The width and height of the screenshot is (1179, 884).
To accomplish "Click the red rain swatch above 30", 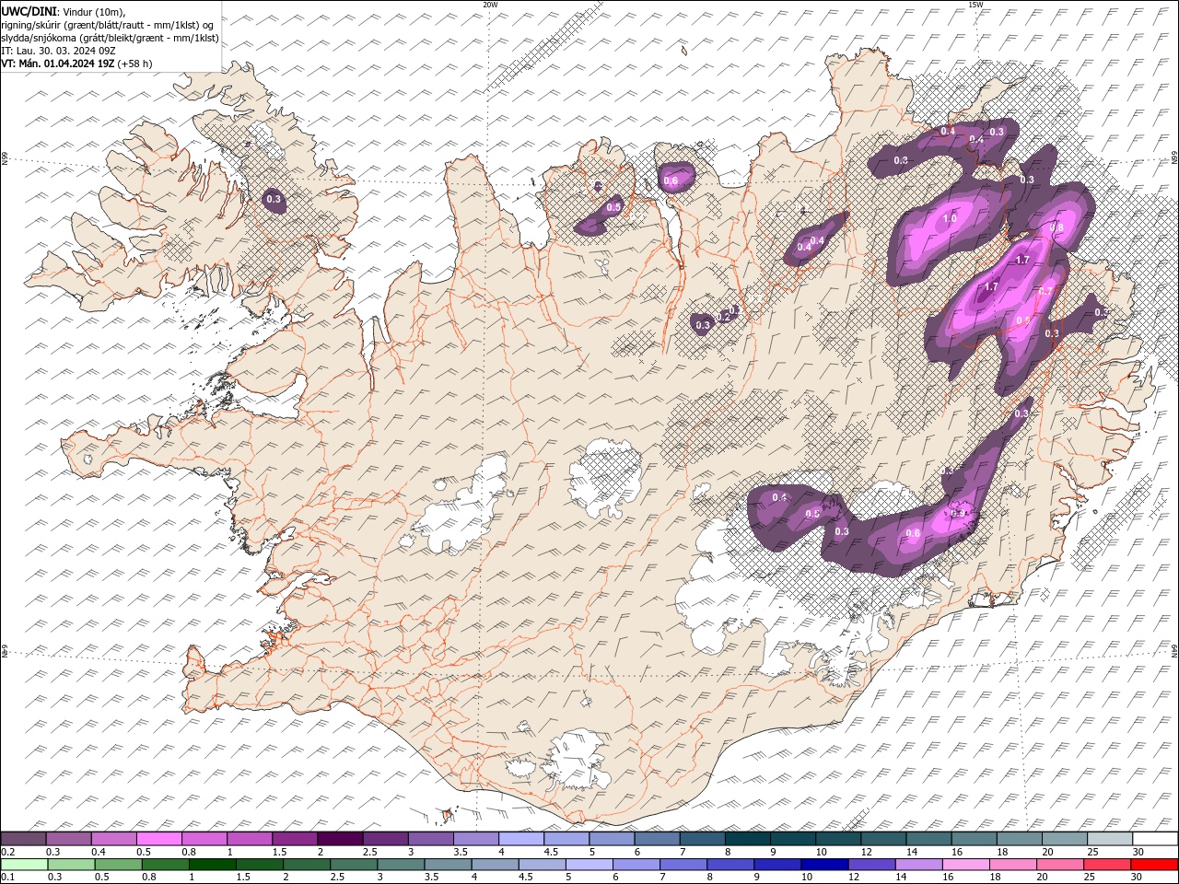I will [x=1155, y=865].
